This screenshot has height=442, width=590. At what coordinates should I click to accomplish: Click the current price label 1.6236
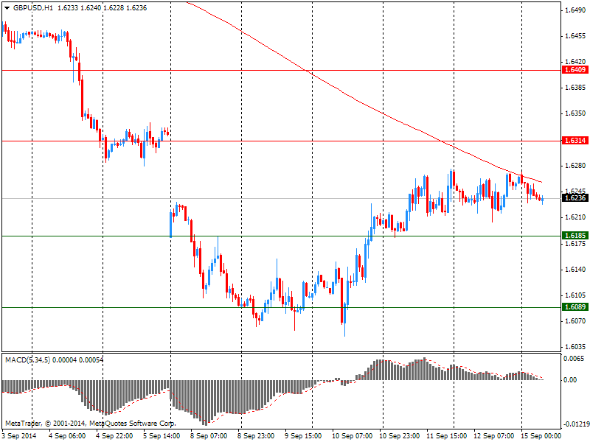point(575,197)
